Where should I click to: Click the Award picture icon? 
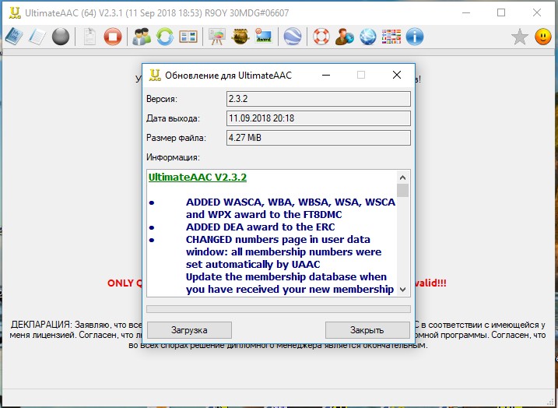[x=264, y=37]
